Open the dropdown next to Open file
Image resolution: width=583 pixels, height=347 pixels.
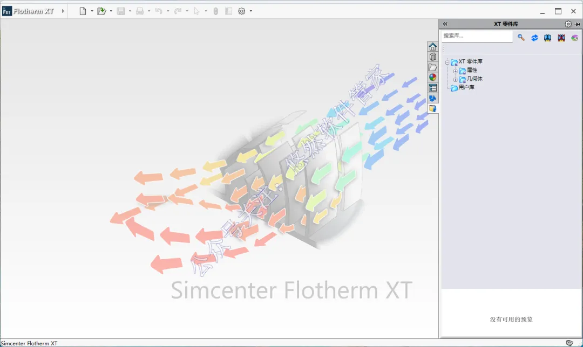click(x=111, y=11)
